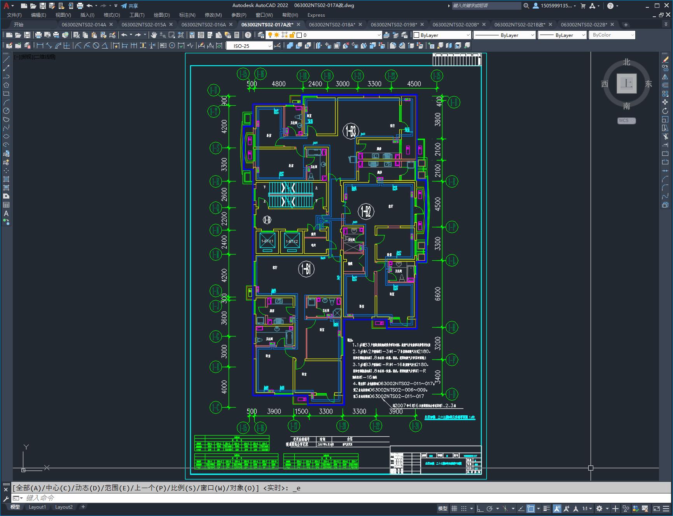
Task: Add a new layout with plus button
Action: [83, 507]
